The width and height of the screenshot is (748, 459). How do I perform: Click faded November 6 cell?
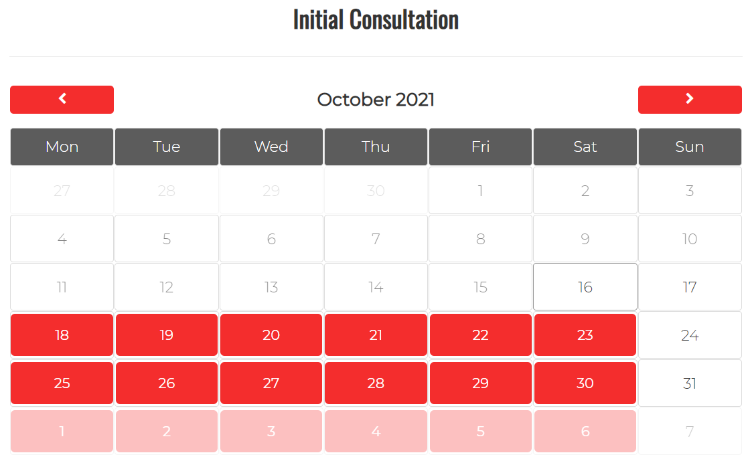click(585, 431)
